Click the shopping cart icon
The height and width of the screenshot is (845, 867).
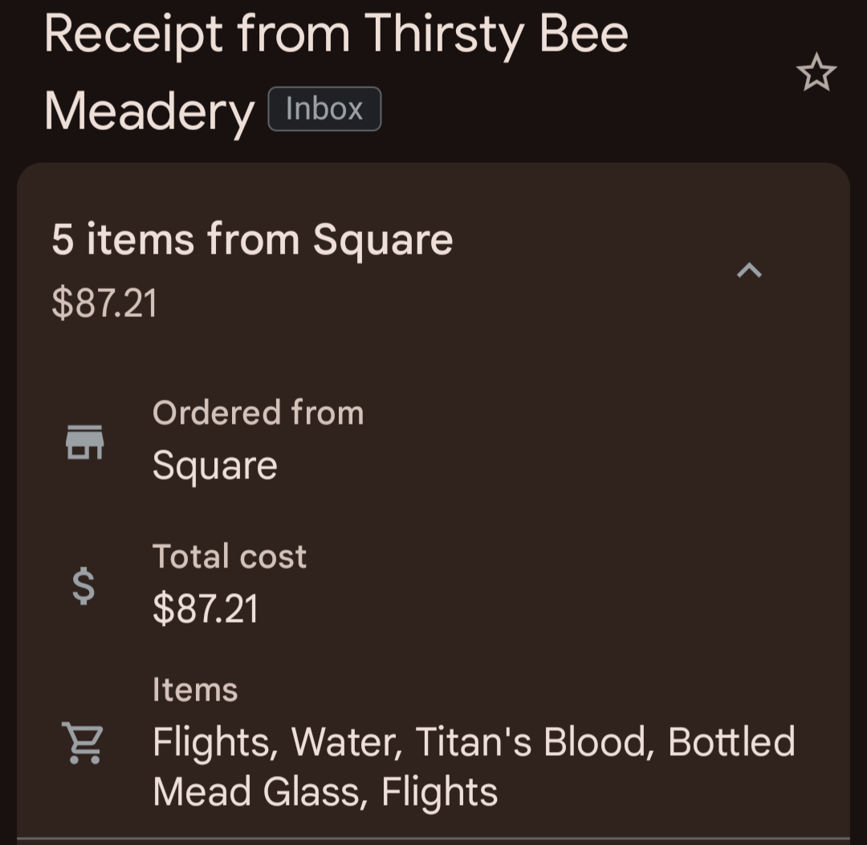coord(83,742)
